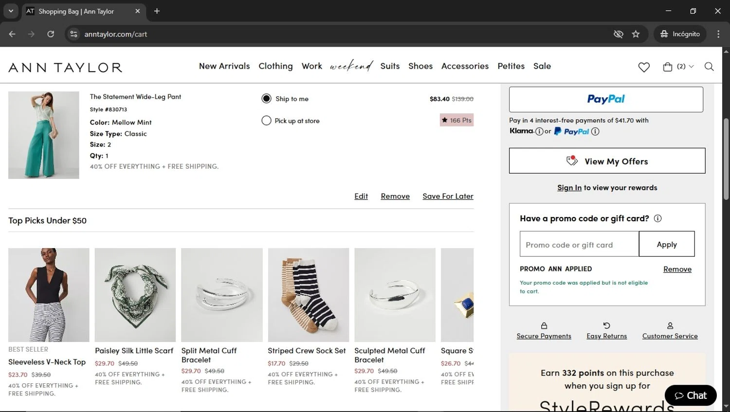The width and height of the screenshot is (730, 412).
Task: Click the third-party cookies blocked eye icon
Action: pyautogui.click(x=618, y=34)
